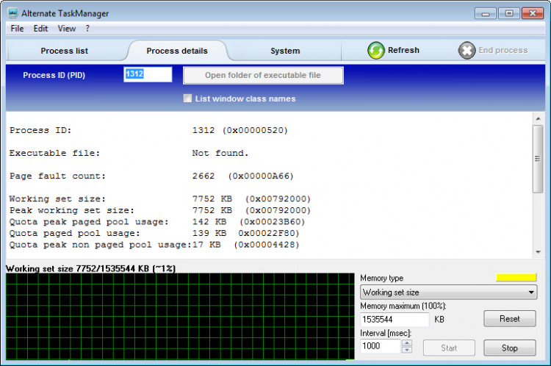Click the value '1312 (0x00000520)'
The image size is (551, 366).
240,130
